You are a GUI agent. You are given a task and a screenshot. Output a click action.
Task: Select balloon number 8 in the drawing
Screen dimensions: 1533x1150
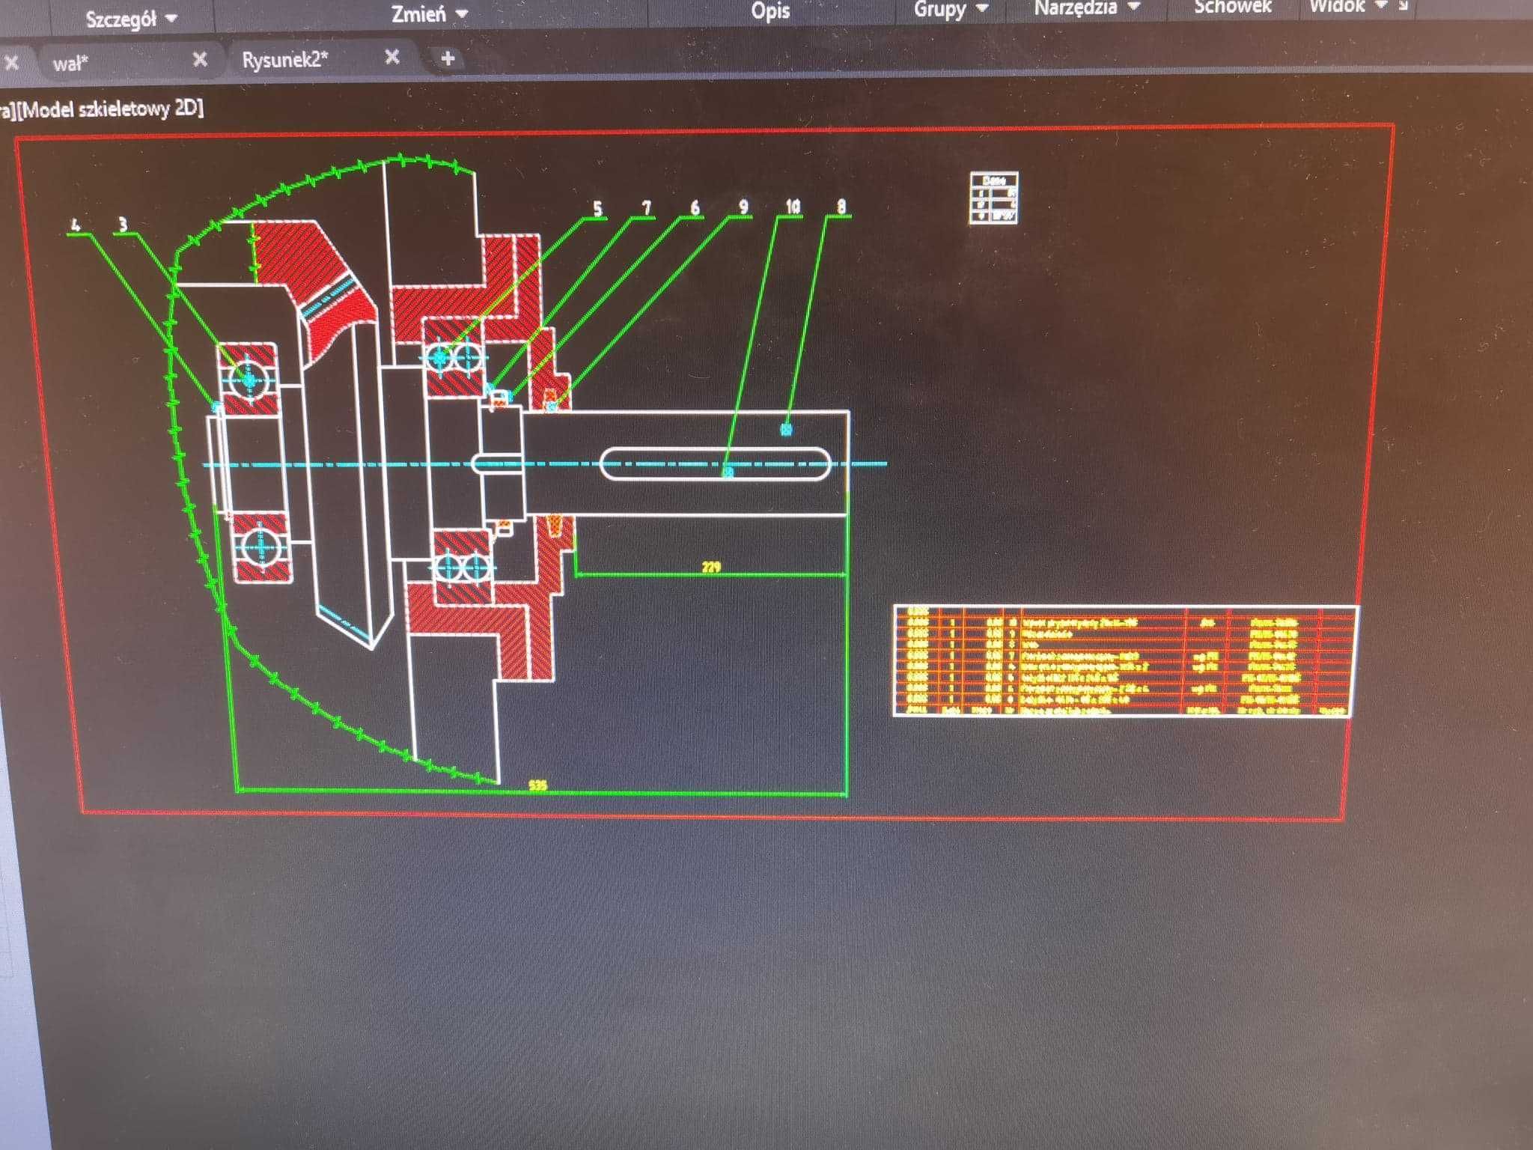pos(841,206)
